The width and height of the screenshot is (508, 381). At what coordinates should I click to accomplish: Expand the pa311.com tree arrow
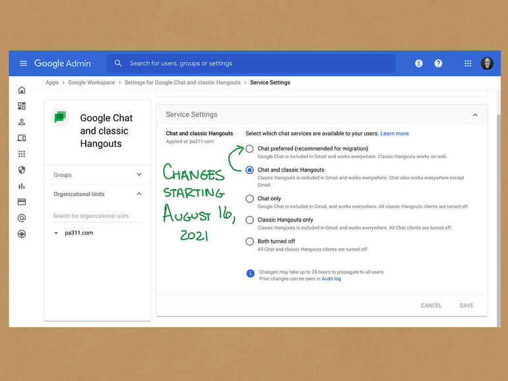tap(56, 233)
